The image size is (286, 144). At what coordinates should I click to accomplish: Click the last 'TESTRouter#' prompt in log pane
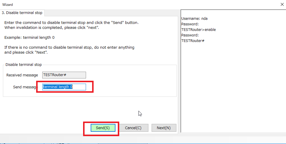coord(193,41)
